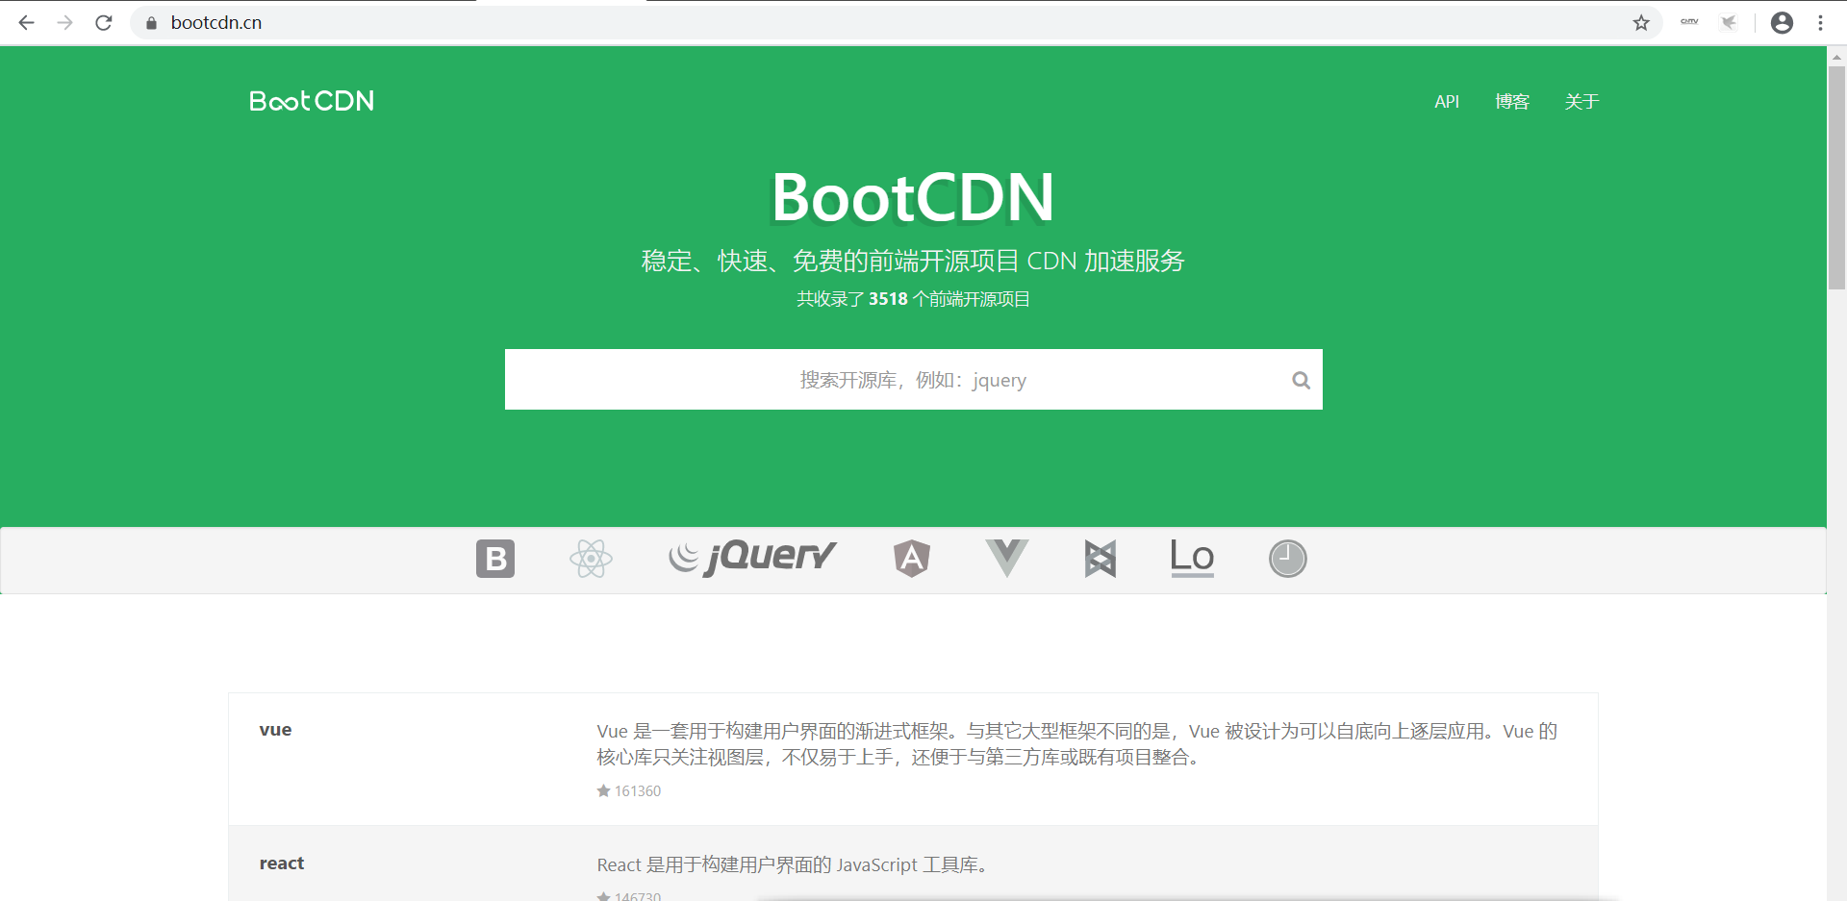This screenshot has height=901, width=1847.
Task: Open the browser profile account icon
Action: pos(1782,22)
